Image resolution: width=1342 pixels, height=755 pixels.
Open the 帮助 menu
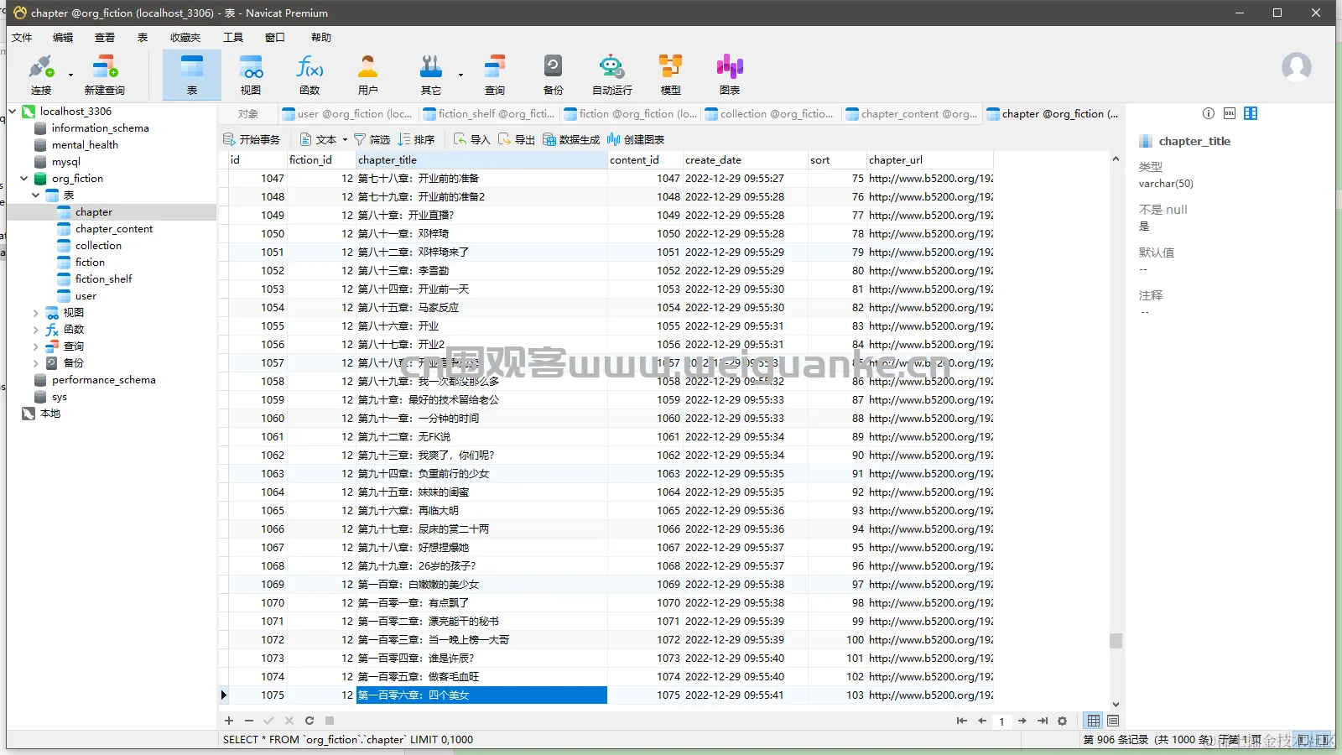(x=321, y=37)
